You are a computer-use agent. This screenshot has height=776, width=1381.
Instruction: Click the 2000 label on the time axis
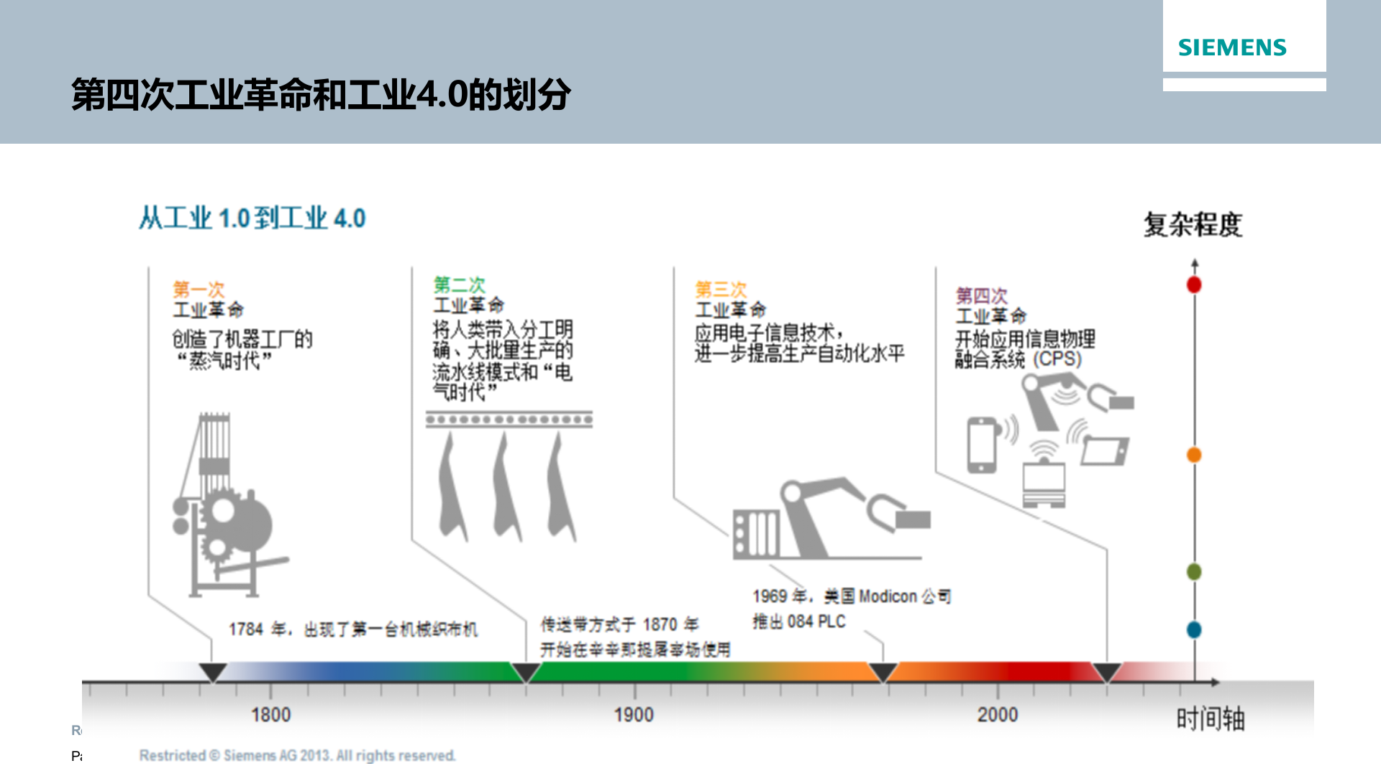click(x=998, y=715)
